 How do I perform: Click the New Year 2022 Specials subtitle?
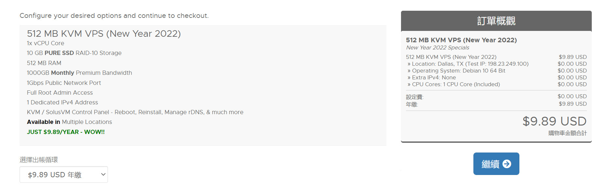pos(438,48)
